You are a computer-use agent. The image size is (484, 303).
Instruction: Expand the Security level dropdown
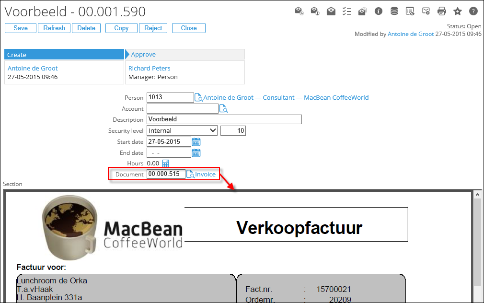tap(213, 130)
